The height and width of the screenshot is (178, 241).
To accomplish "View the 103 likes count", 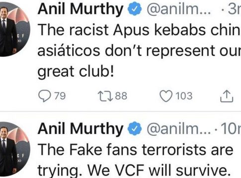I will [x=184, y=96].
